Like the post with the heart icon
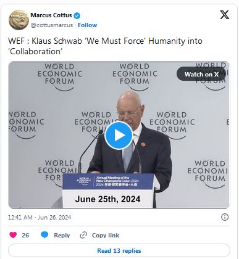 pos(13,235)
